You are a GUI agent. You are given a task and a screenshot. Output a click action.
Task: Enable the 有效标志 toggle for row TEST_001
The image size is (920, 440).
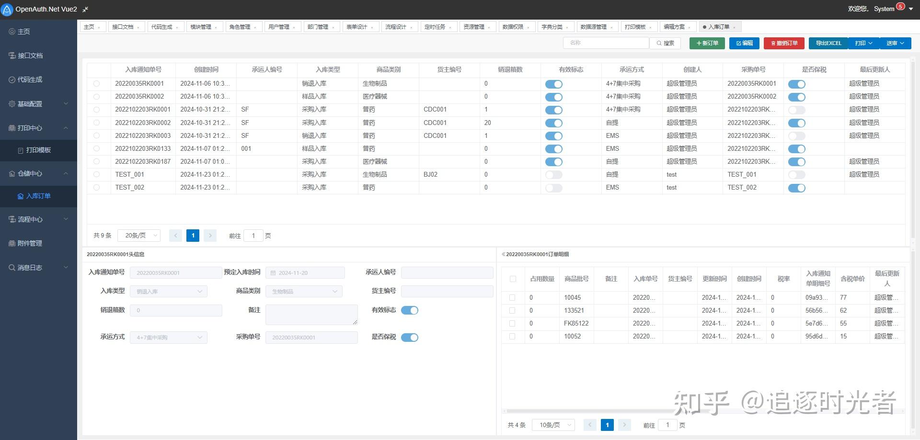553,175
